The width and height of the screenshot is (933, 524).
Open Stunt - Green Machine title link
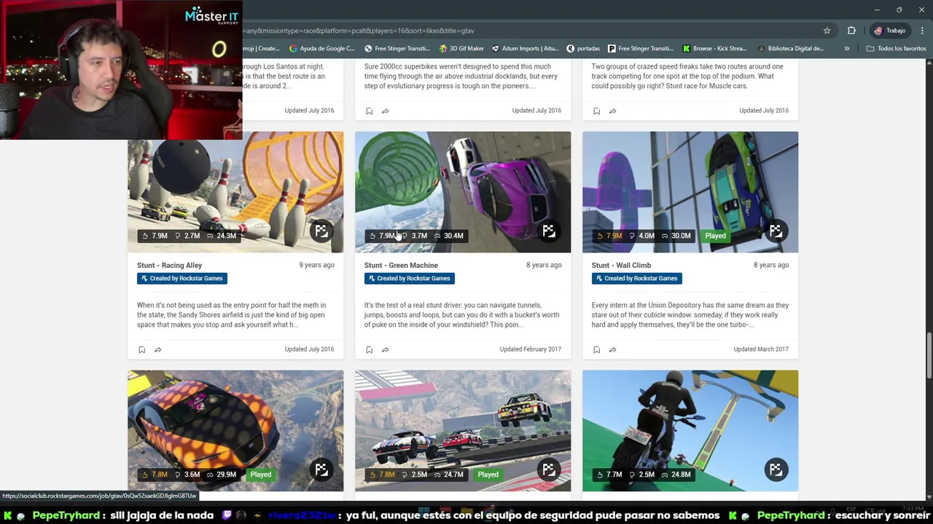click(x=401, y=266)
